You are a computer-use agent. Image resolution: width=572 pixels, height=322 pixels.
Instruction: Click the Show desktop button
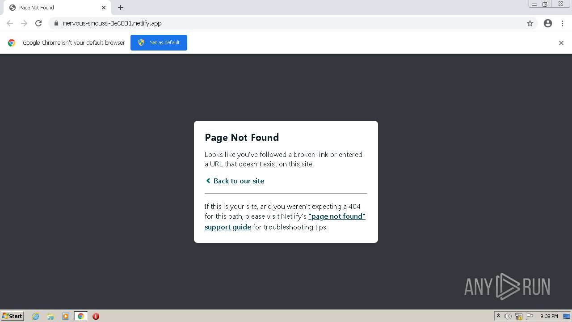click(568, 316)
